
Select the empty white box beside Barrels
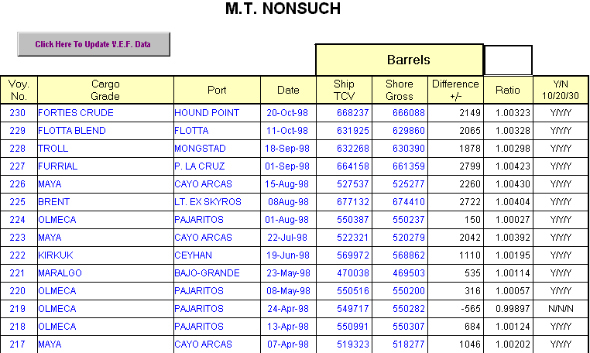(x=508, y=60)
